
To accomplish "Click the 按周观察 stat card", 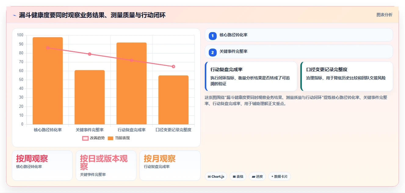I will 42,165.
